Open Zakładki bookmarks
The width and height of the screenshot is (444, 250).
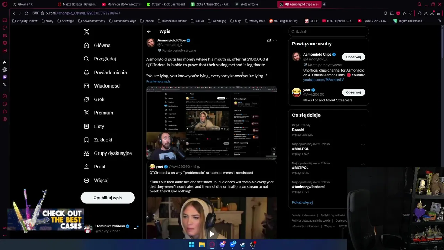click(x=98, y=140)
